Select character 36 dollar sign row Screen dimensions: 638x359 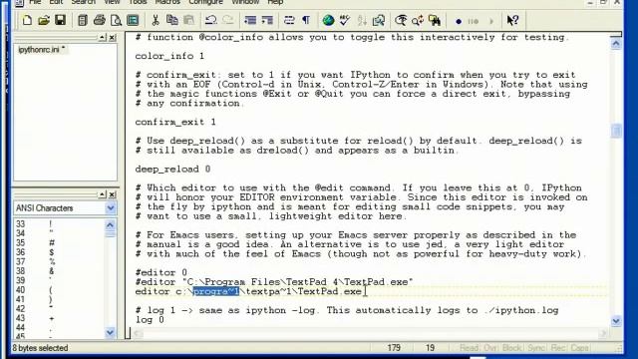tap(60, 252)
